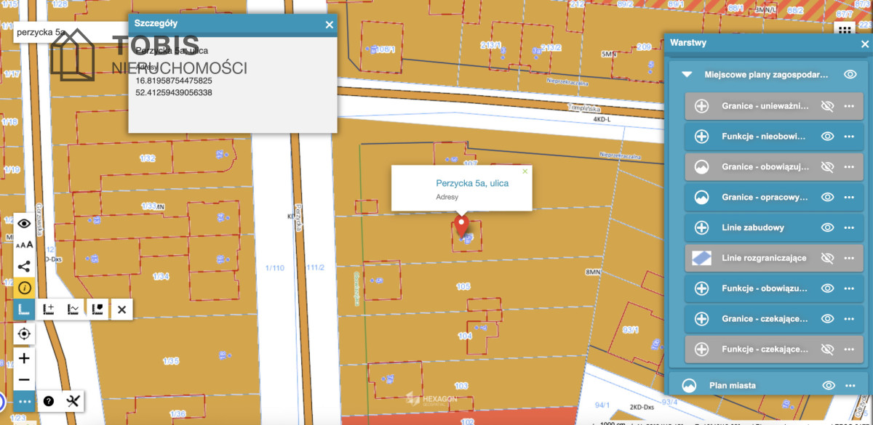Zoom in with the plus button
Screen dimensions: 873x425
(x=24, y=358)
